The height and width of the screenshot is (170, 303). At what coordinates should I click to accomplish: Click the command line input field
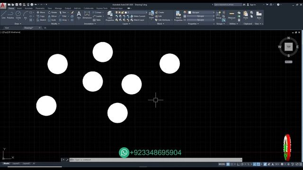[x=156, y=160]
